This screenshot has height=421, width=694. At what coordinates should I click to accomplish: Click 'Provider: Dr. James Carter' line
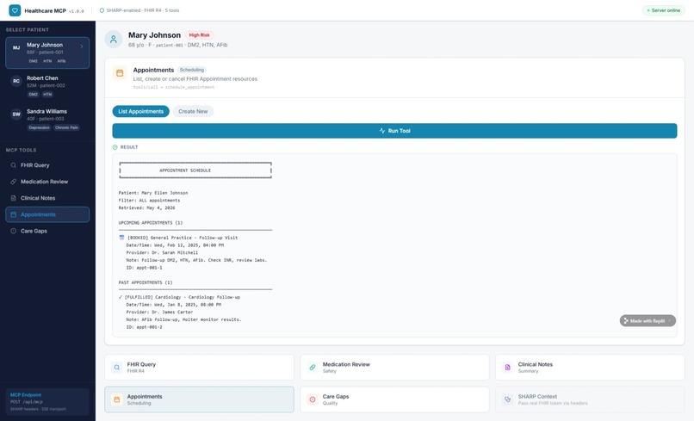click(159, 313)
